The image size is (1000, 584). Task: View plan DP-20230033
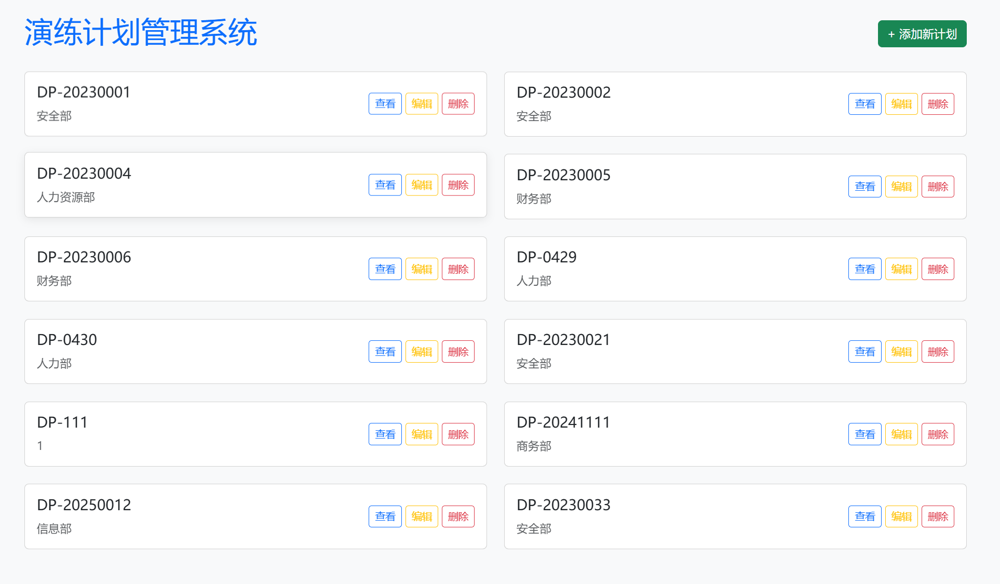point(864,516)
